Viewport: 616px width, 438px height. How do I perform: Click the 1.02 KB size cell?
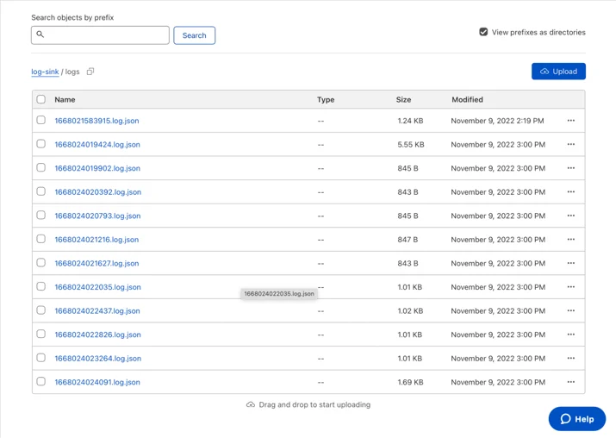click(x=410, y=311)
